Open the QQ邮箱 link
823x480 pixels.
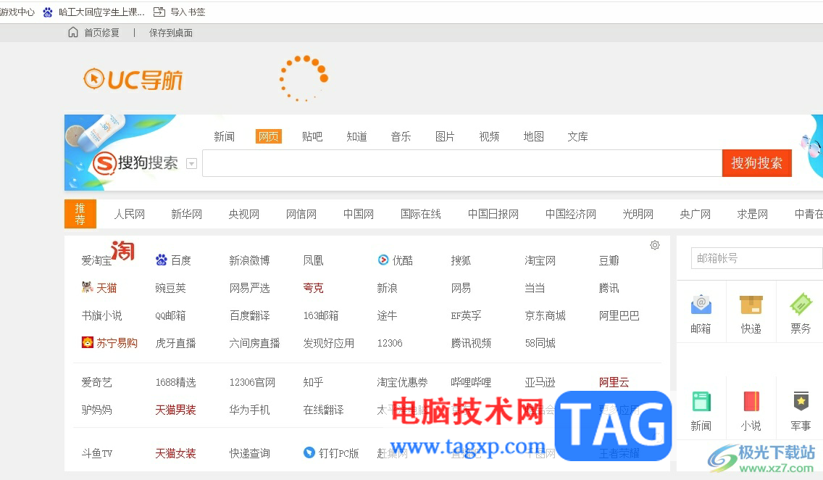point(170,315)
